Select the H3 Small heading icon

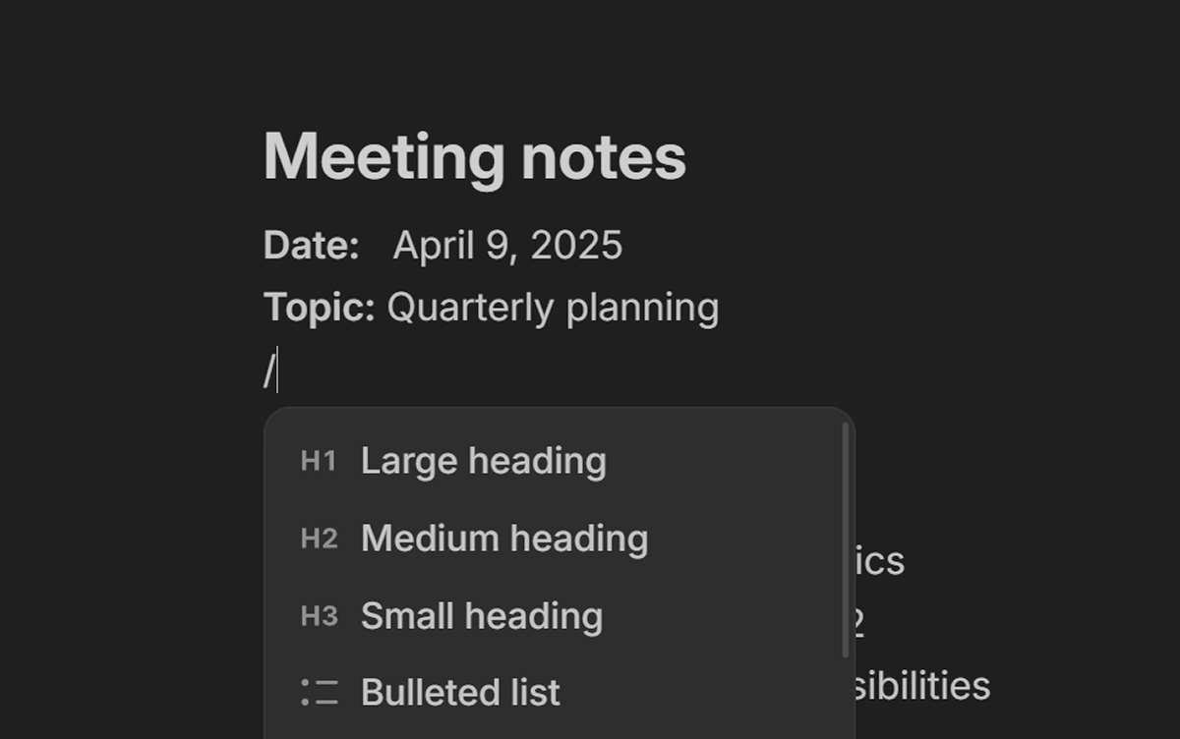[319, 616]
